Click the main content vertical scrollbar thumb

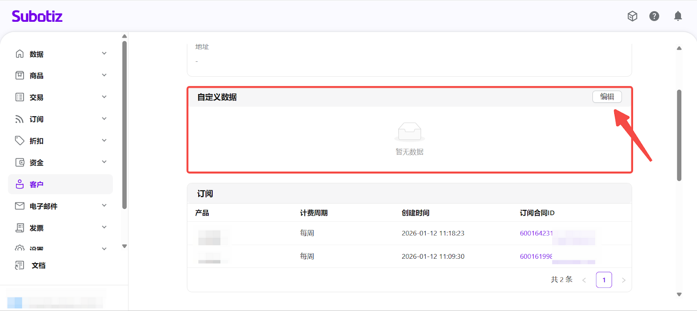point(679,135)
